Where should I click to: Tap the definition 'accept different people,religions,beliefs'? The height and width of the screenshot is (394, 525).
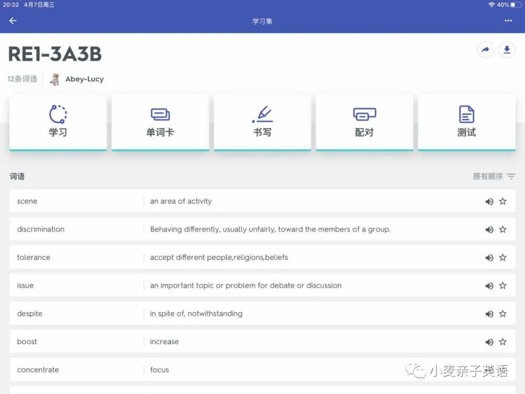point(219,257)
